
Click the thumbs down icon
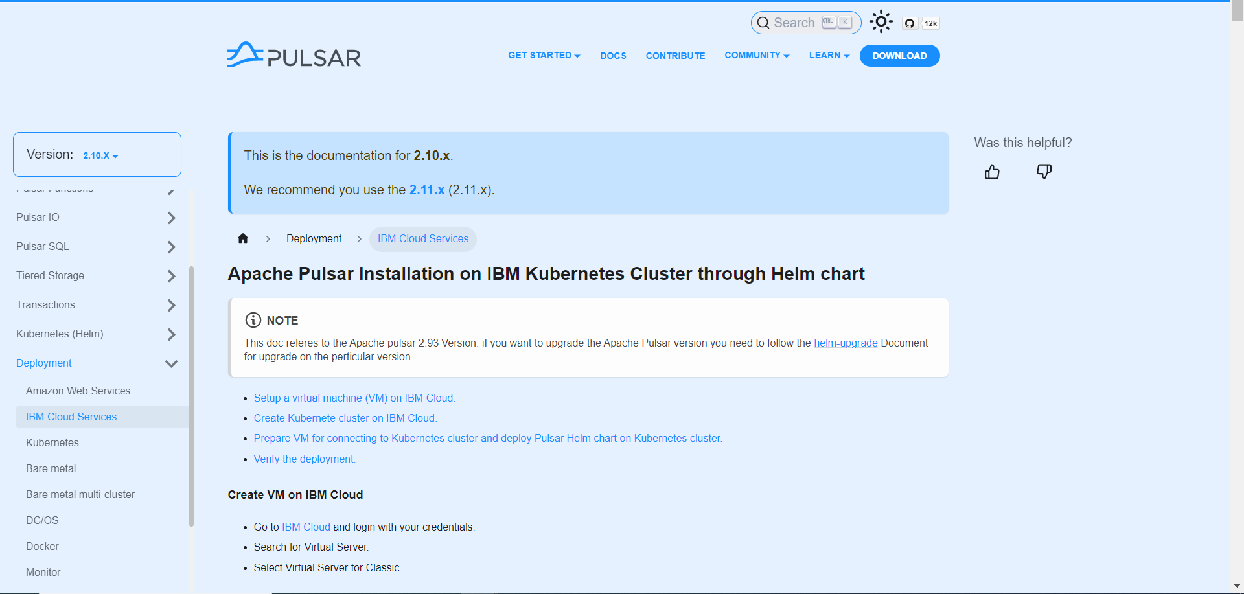(1044, 172)
